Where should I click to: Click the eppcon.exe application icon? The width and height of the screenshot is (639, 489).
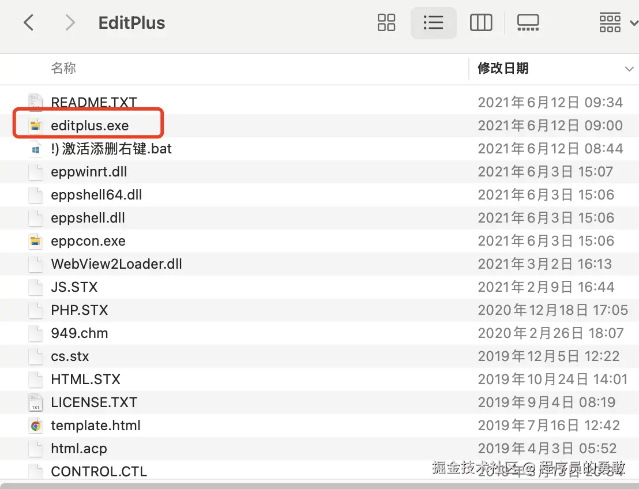pos(36,241)
